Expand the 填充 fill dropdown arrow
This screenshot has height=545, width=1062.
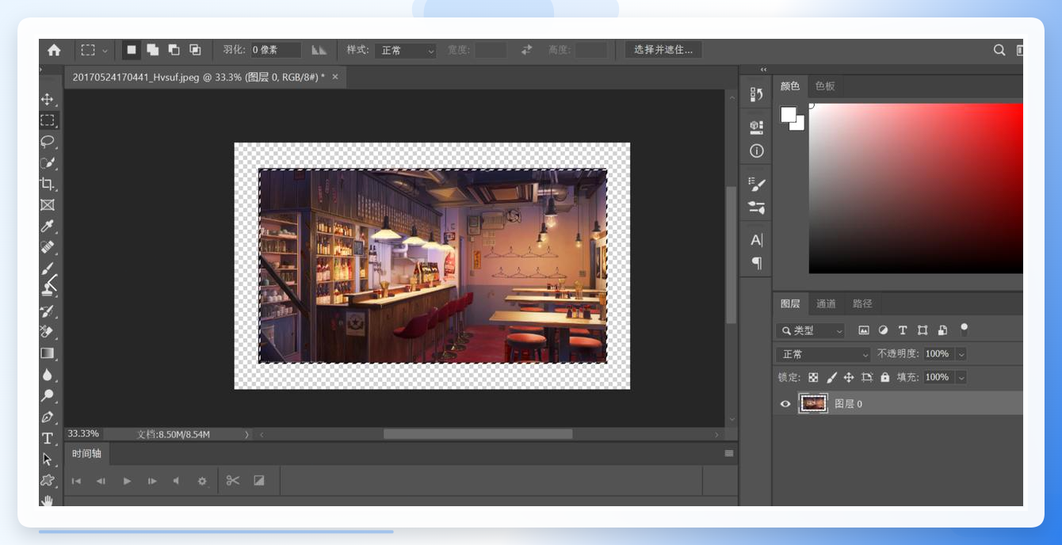coord(961,378)
